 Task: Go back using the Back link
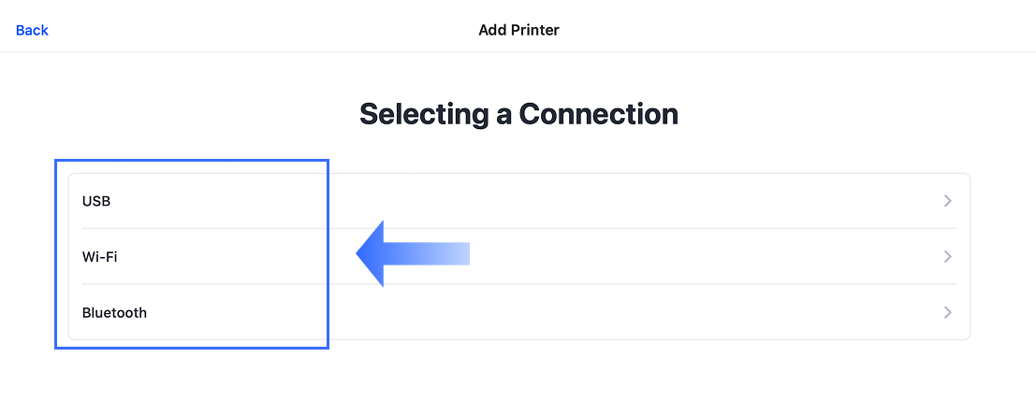coord(32,30)
